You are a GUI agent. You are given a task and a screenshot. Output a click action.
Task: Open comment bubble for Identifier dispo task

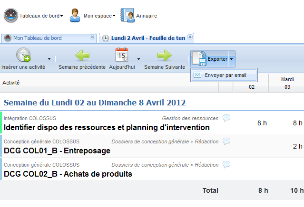pos(226,118)
